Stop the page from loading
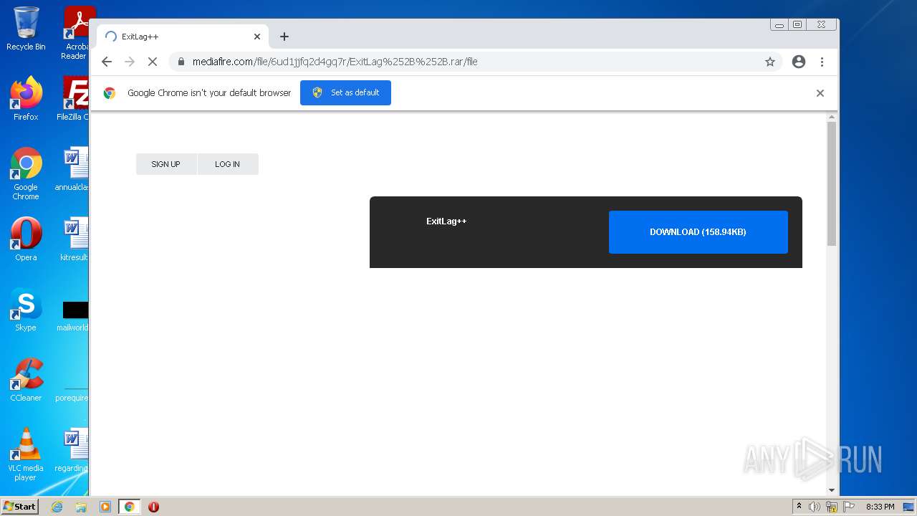This screenshot has width=917, height=516. coord(153,62)
